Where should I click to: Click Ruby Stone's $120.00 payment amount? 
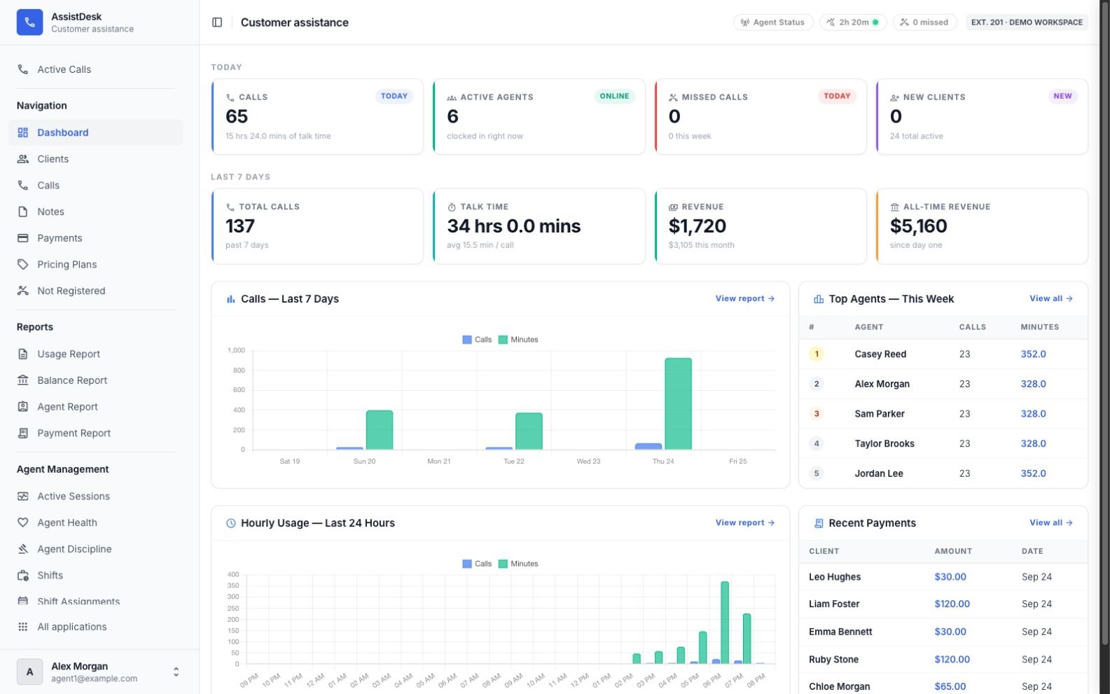[952, 660]
